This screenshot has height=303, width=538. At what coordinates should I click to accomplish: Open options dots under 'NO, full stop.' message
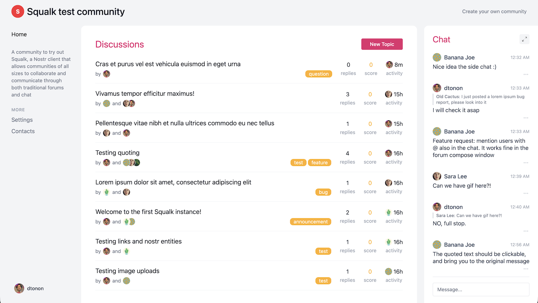pyautogui.click(x=526, y=231)
